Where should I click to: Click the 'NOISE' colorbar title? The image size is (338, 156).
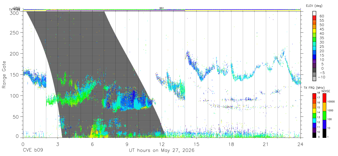[x=326, y=91]
